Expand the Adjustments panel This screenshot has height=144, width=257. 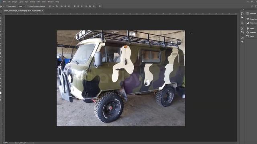251,23
